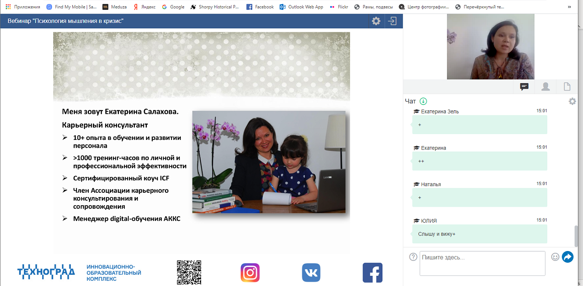Open the Shorpy Historical bookmark
Image resolution: width=583 pixels, height=286 pixels.
click(215, 7)
